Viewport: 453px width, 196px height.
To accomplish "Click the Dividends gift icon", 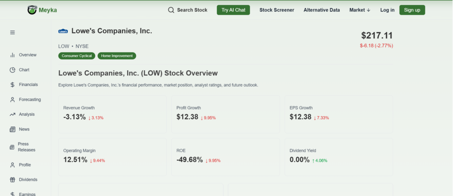I will pyautogui.click(x=12, y=180).
